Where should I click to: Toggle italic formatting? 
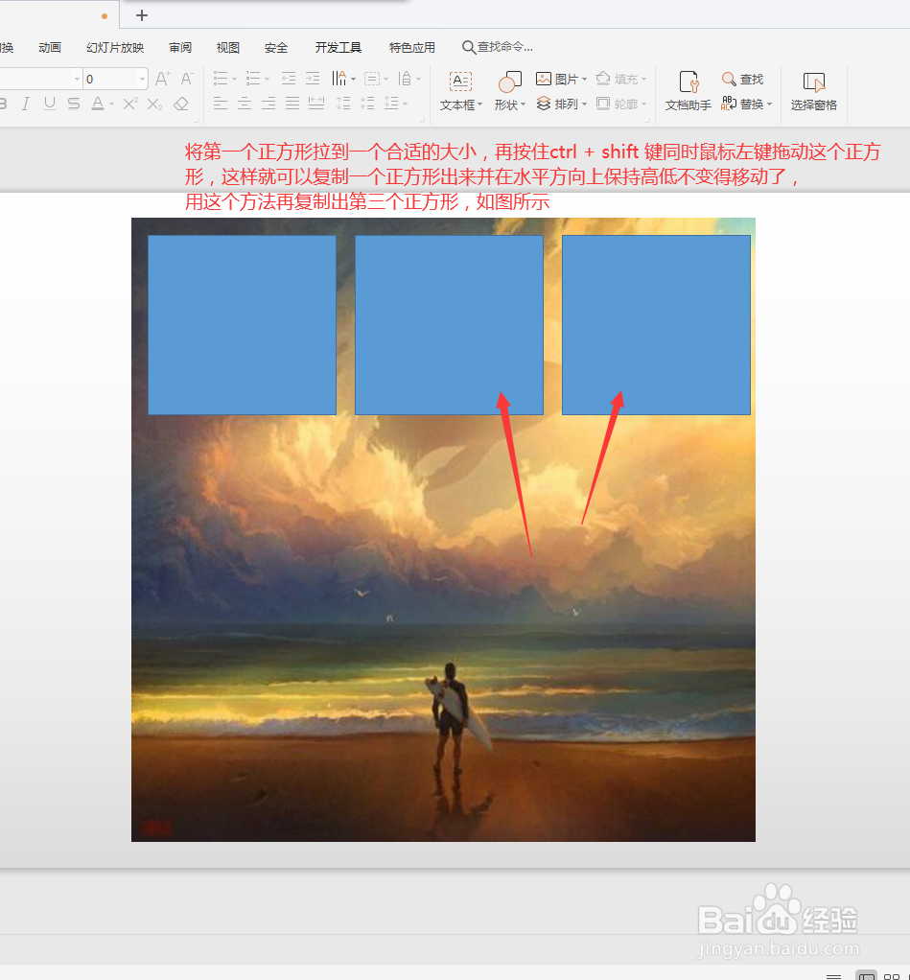click(x=26, y=104)
